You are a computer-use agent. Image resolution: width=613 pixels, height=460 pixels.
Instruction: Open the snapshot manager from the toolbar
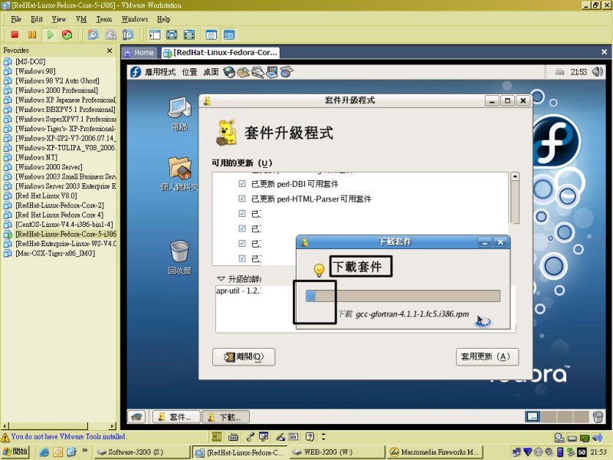(128, 34)
